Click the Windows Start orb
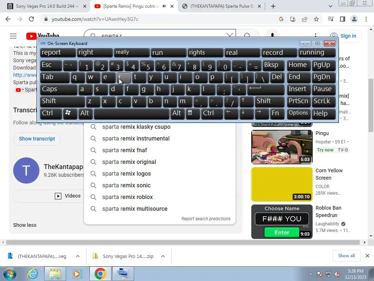The image size is (374, 281). tap(9, 274)
